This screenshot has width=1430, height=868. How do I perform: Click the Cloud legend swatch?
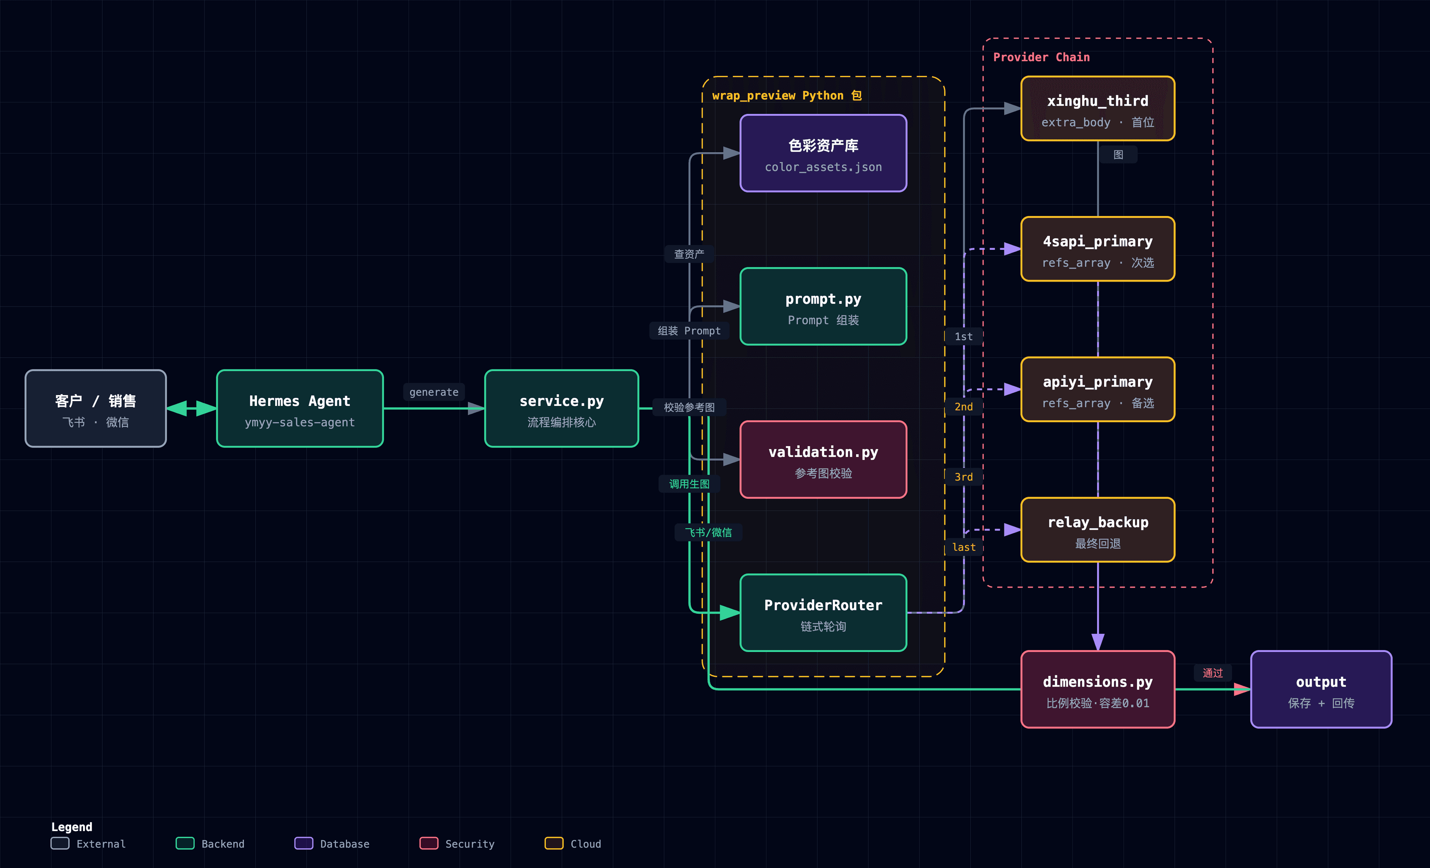(554, 843)
